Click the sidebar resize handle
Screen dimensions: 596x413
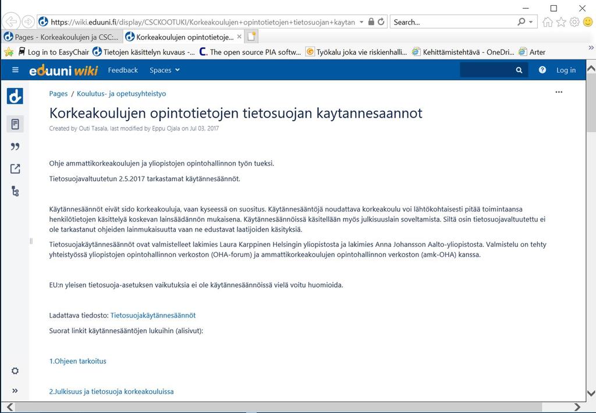(x=31, y=241)
